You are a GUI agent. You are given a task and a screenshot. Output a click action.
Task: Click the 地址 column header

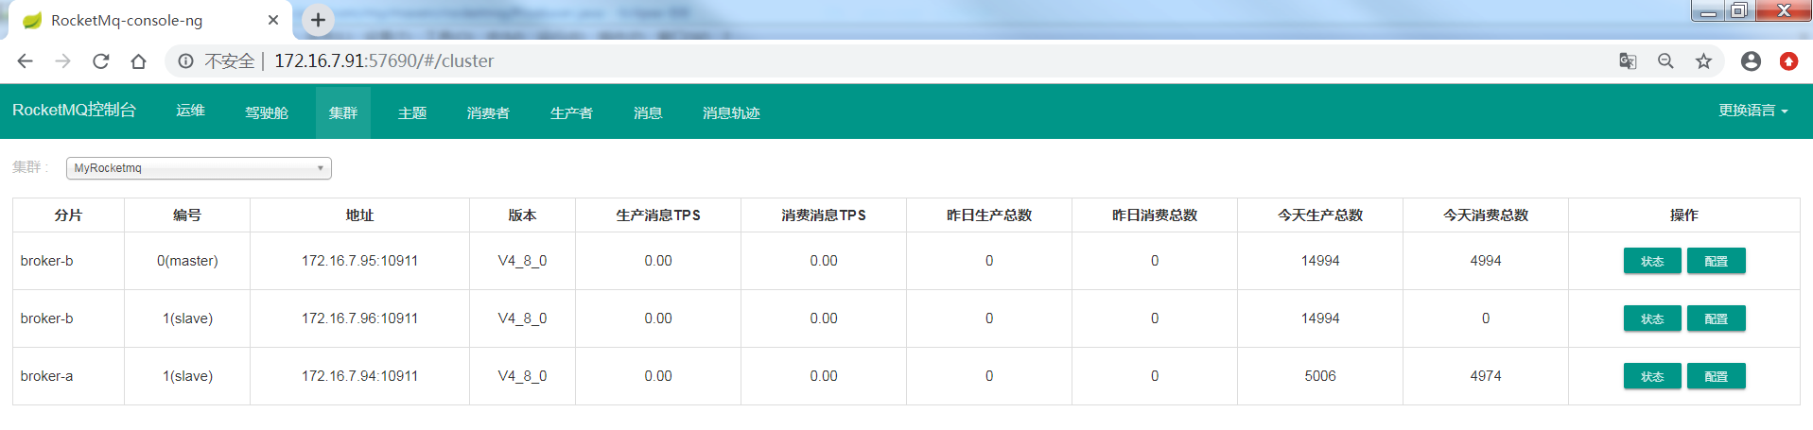tap(359, 215)
